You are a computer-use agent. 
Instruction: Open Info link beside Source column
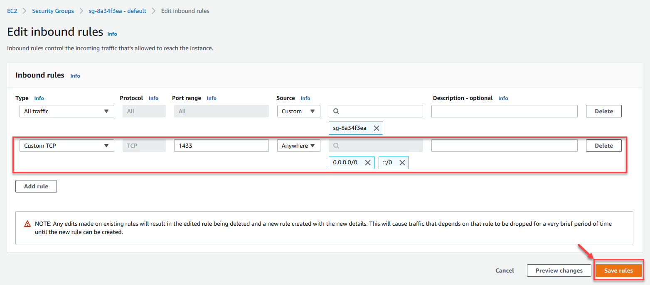[305, 98]
